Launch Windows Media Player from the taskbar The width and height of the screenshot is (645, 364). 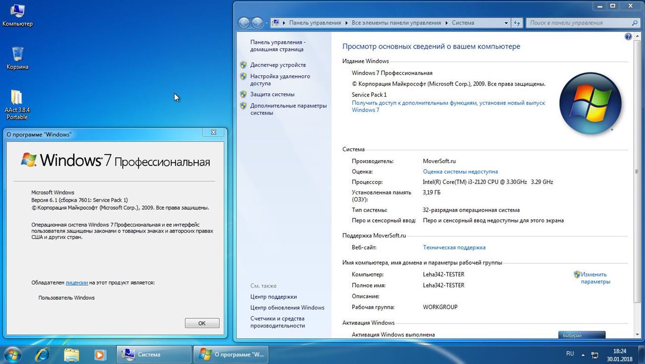tap(100, 355)
